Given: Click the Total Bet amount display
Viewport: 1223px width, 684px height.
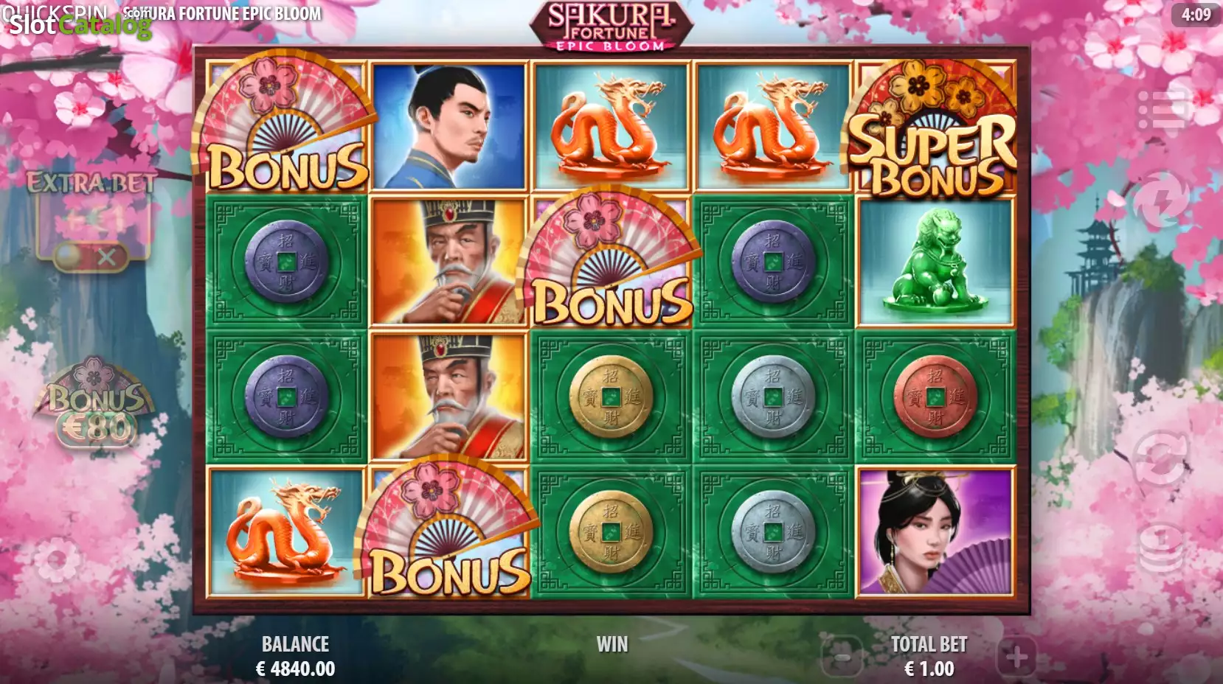Looking at the screenshot, I should pos(929,669).
